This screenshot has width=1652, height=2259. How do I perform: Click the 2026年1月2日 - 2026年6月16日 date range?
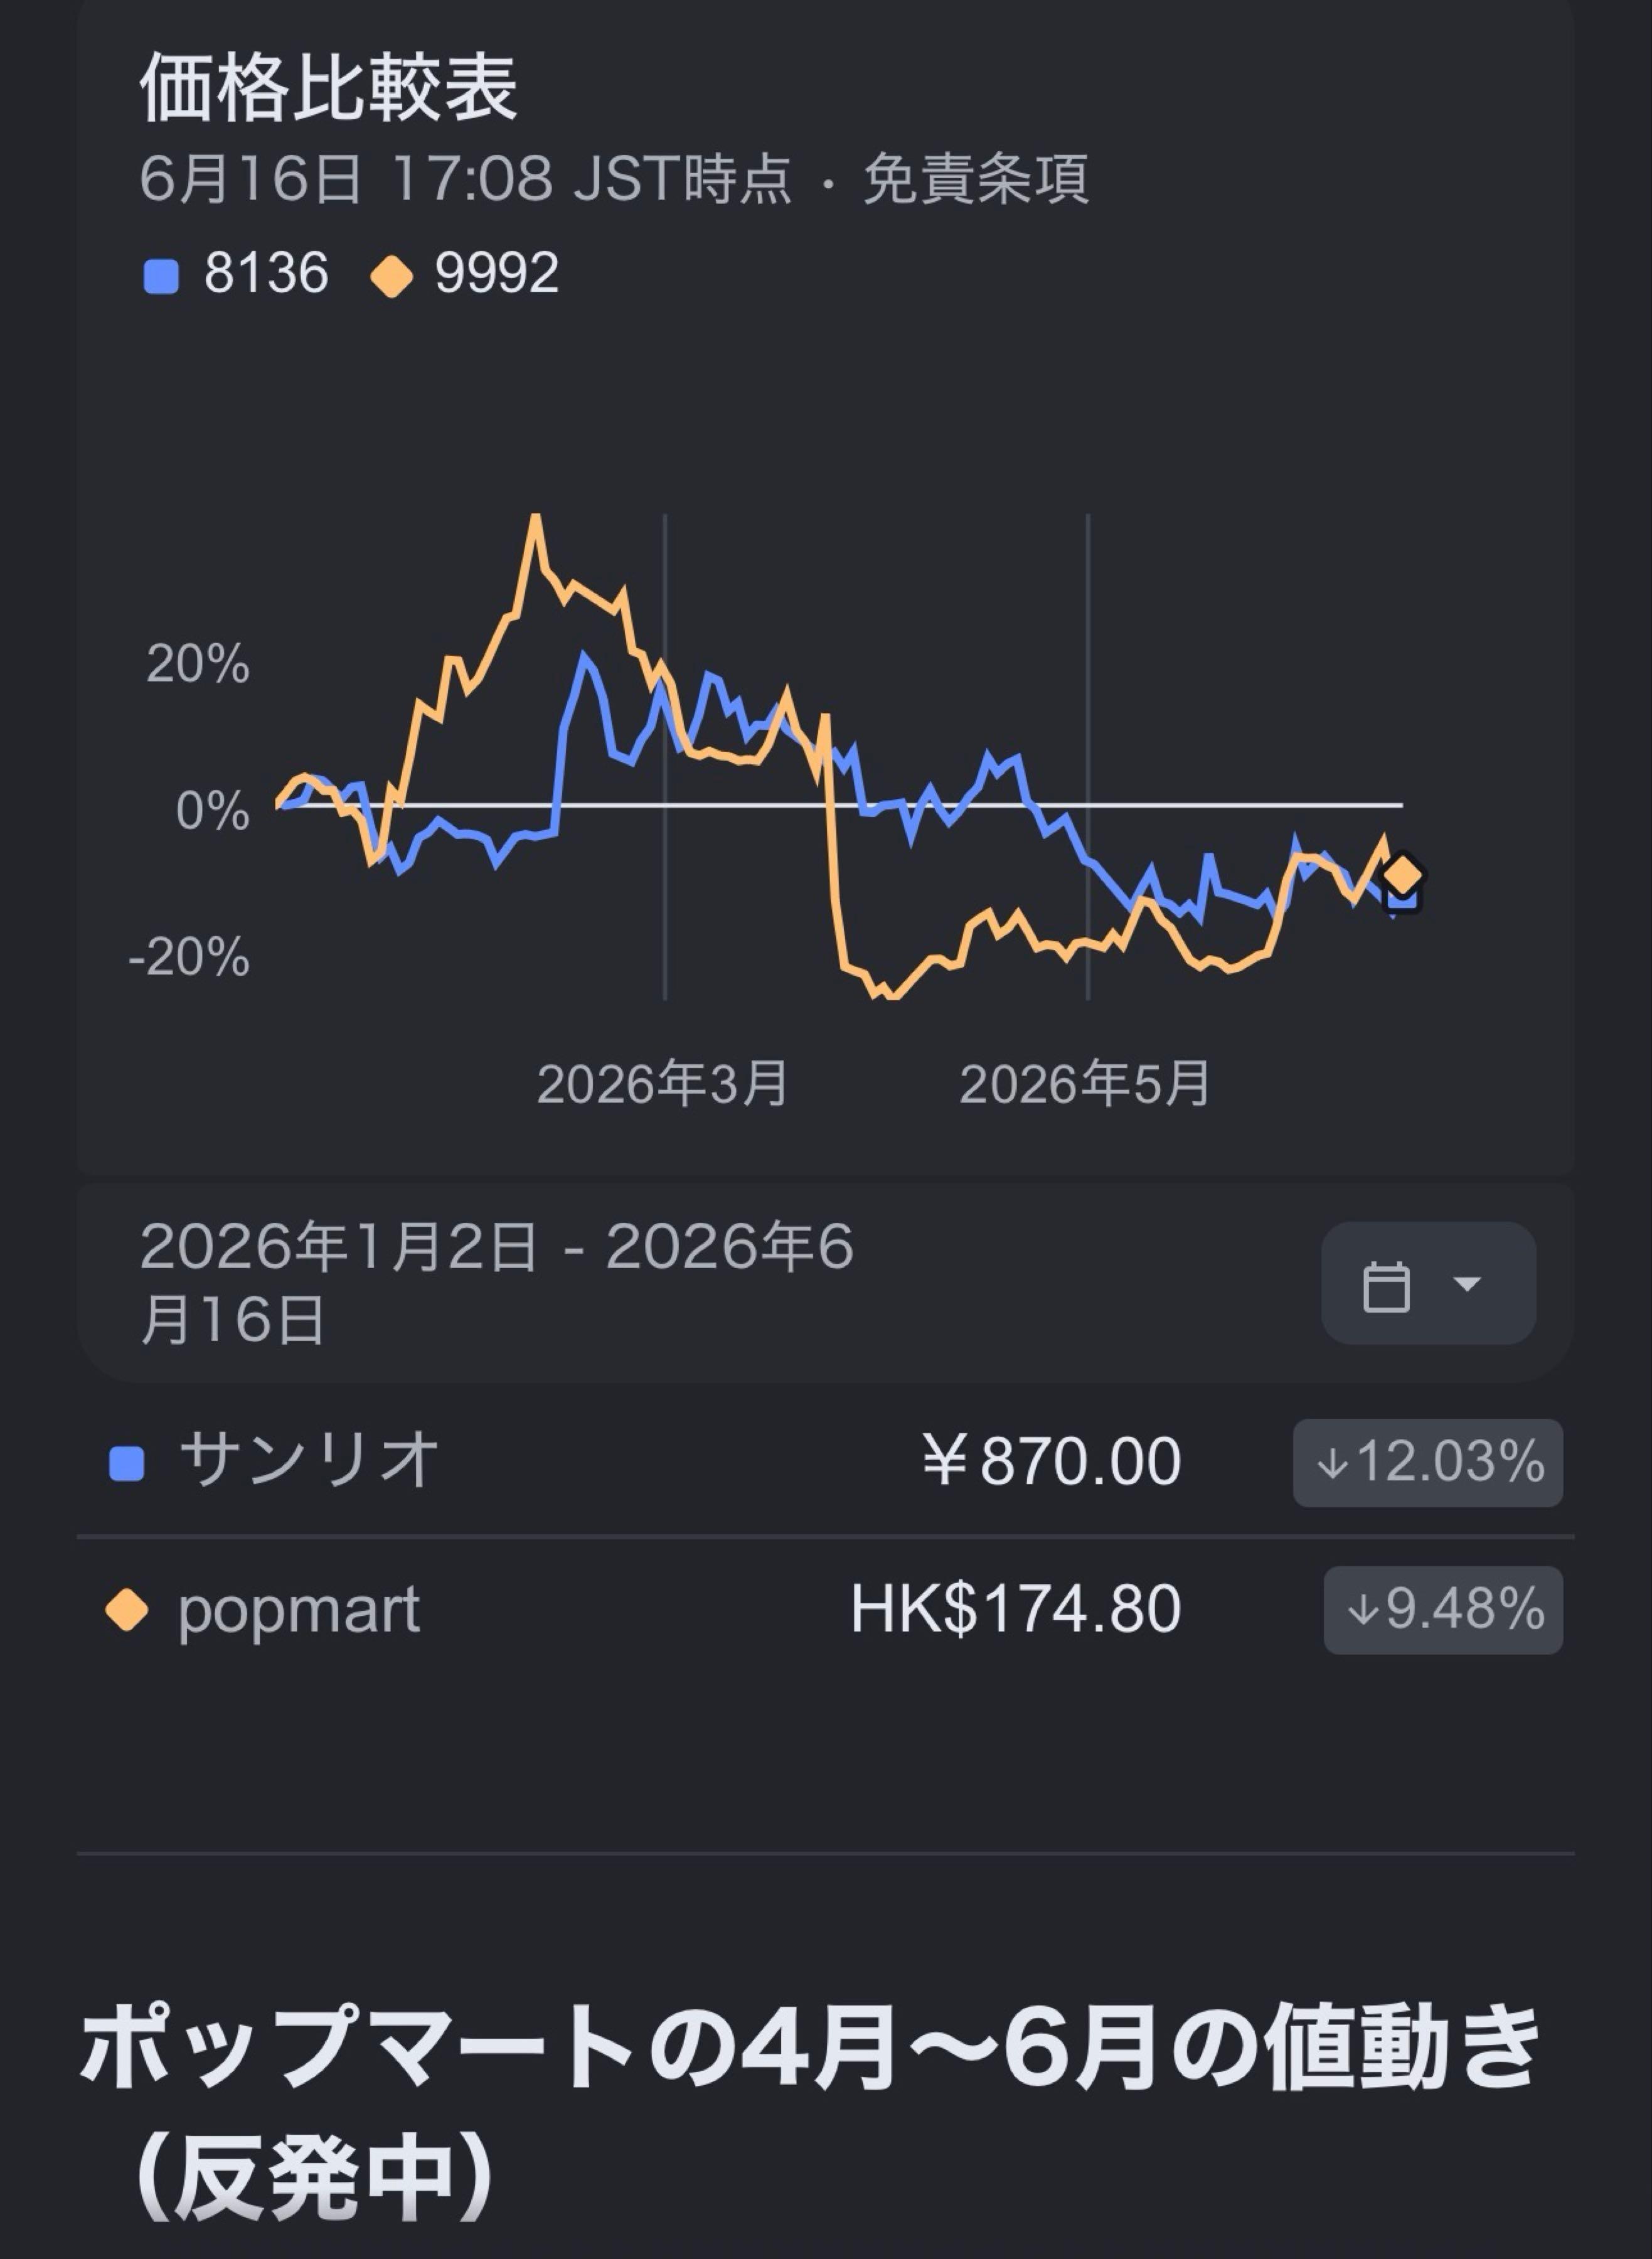(497, 1283)
